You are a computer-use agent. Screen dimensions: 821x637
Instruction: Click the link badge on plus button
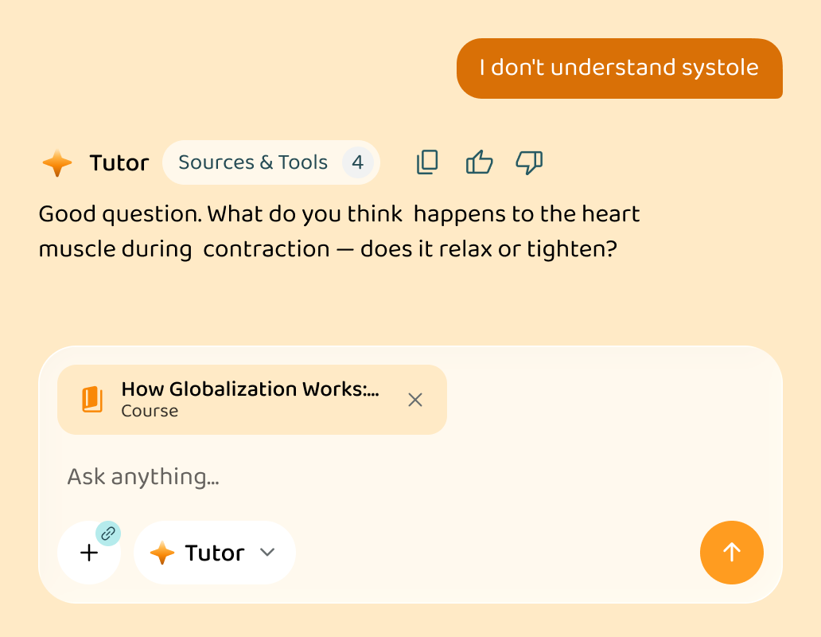tap(108, 533)
